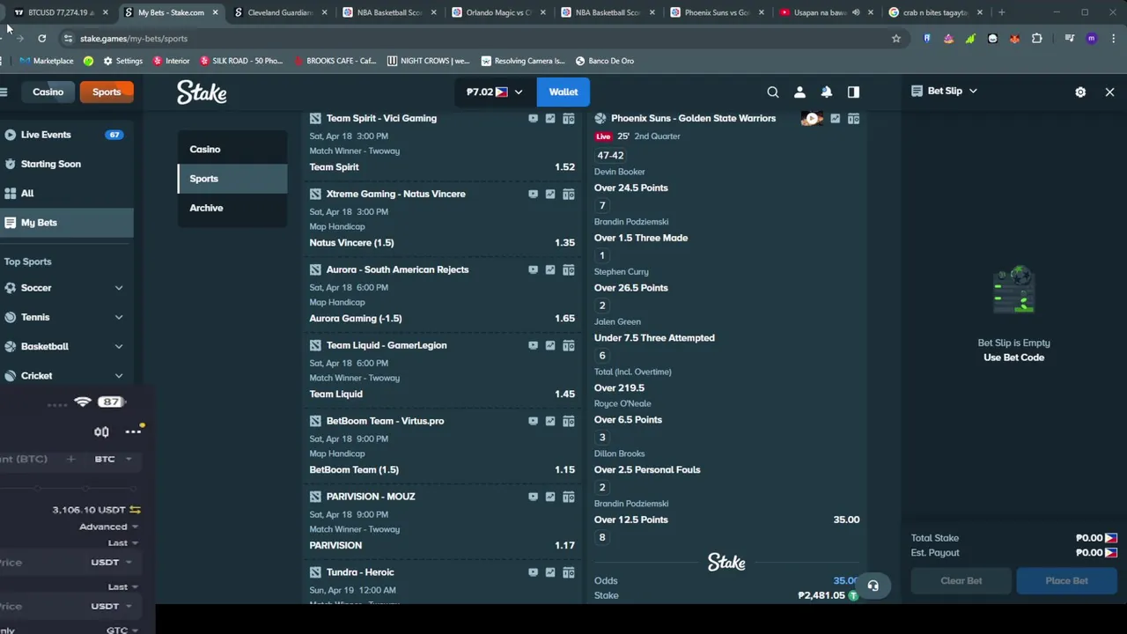The height and width of the screenshot is (634, 1127).
Task: Click the Wallet button
Action: pos(563,92)
